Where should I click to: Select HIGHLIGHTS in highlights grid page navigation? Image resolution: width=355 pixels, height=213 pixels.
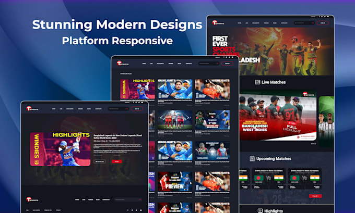coord(160,64)
